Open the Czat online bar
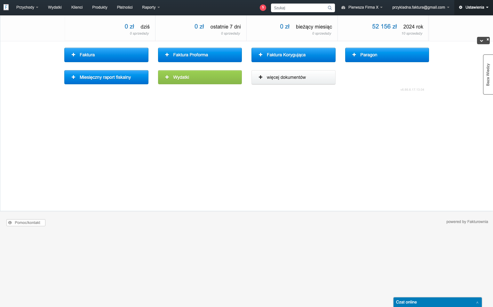 click(x=437, y=302)
